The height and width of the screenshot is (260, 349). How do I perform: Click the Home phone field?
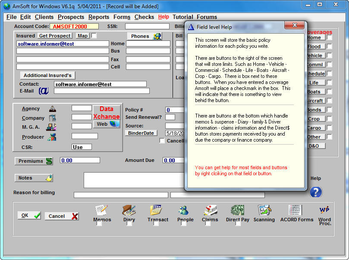pyautogui.click(x=148, y=43)
